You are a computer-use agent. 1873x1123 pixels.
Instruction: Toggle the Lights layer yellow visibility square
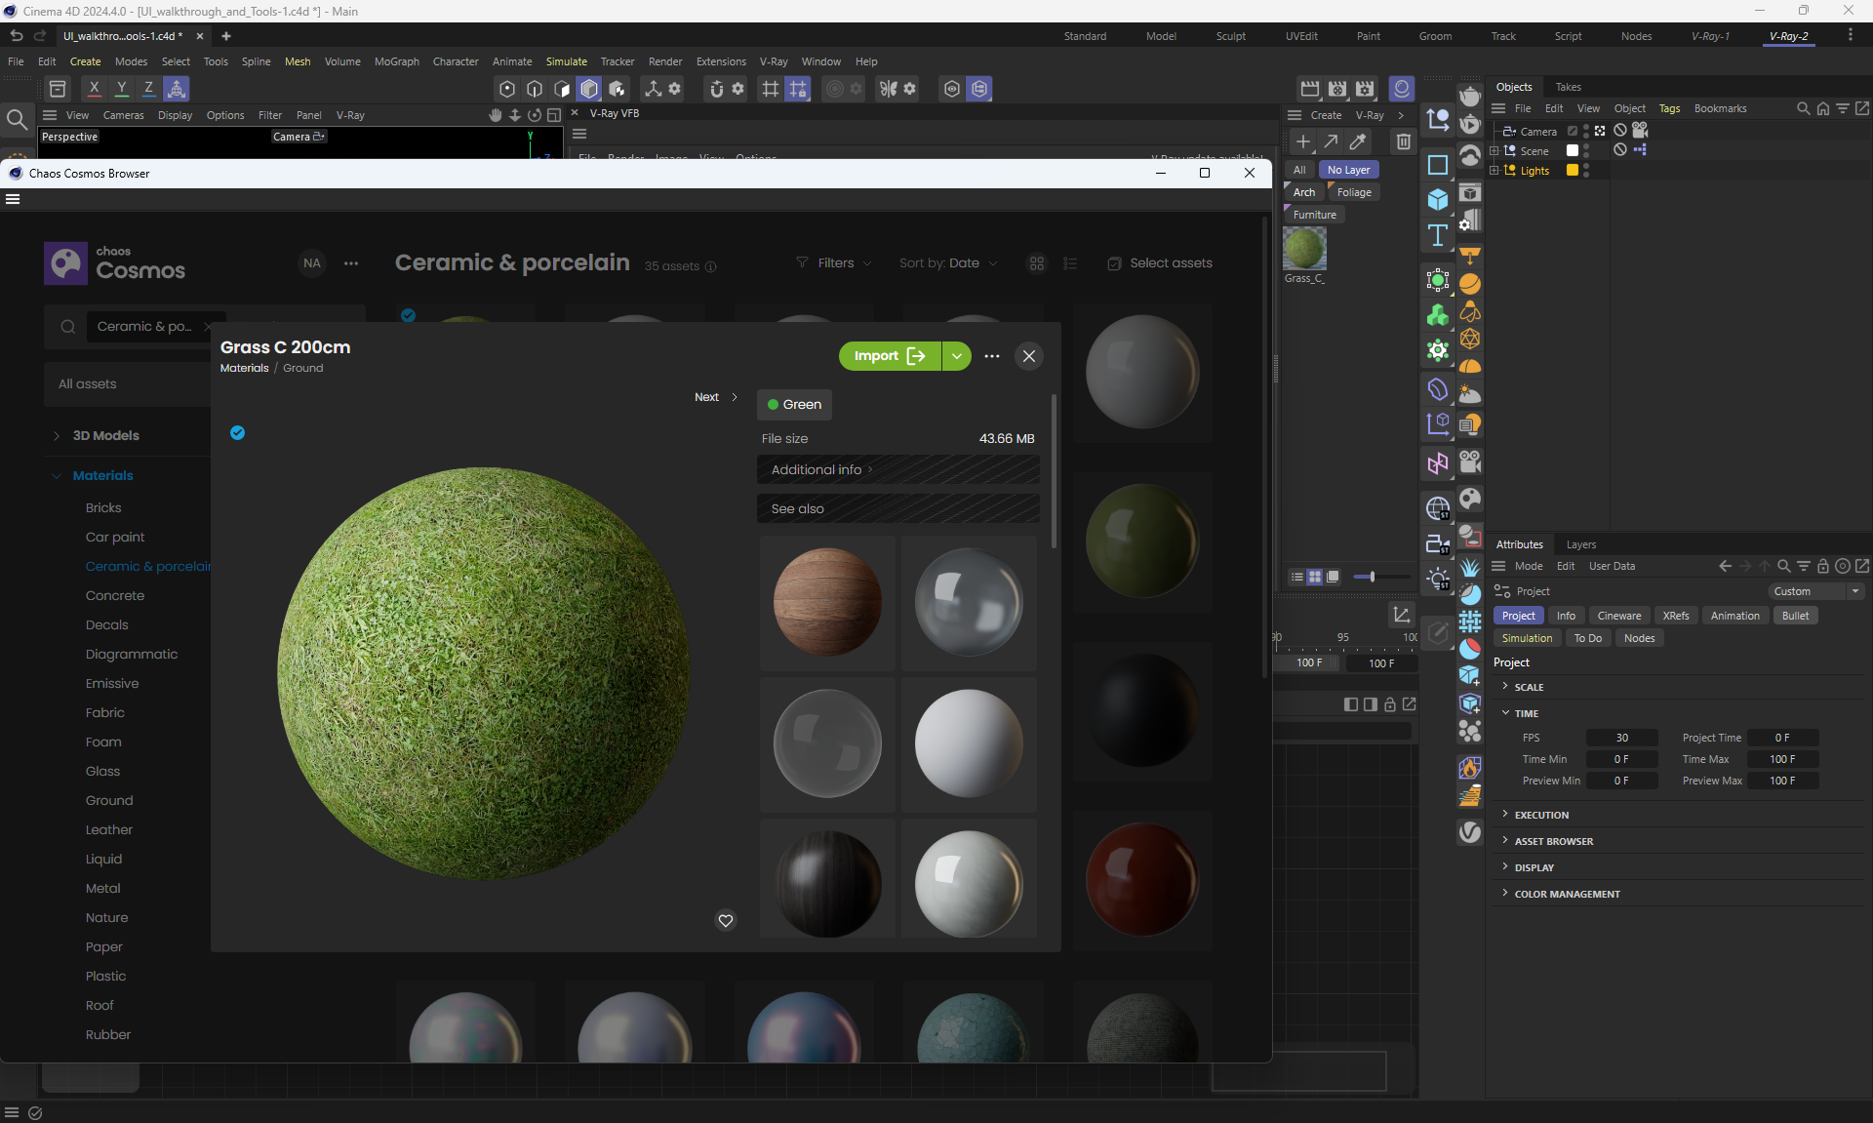tap(1573, 170)
